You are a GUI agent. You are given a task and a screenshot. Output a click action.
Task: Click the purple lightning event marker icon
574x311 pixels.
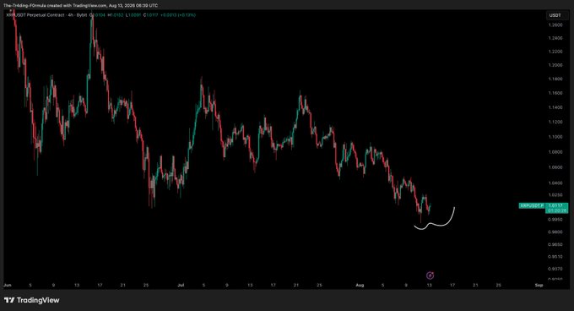pos(430,276)
